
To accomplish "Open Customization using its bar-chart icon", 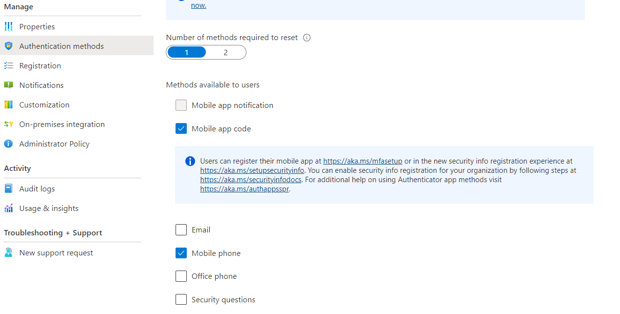I will (x=9, y=105).
